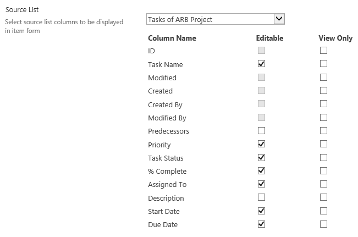Viewport: 358px width, 237px height.
Task: Tick View Only for Created
Action: pos(323,91)
